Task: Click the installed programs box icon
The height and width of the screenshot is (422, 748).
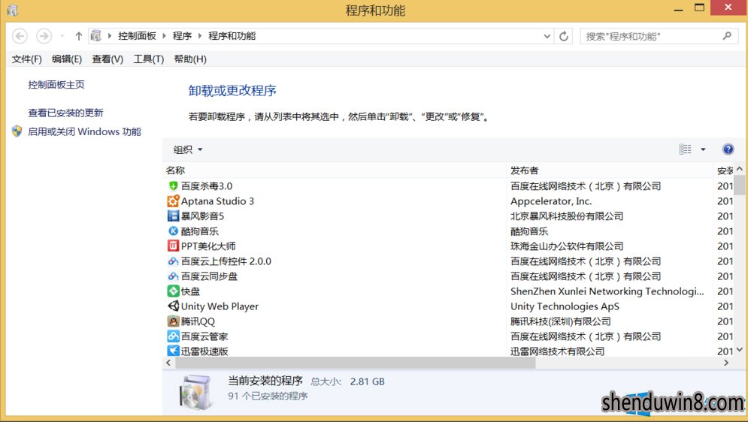Action: coord(196,393)
